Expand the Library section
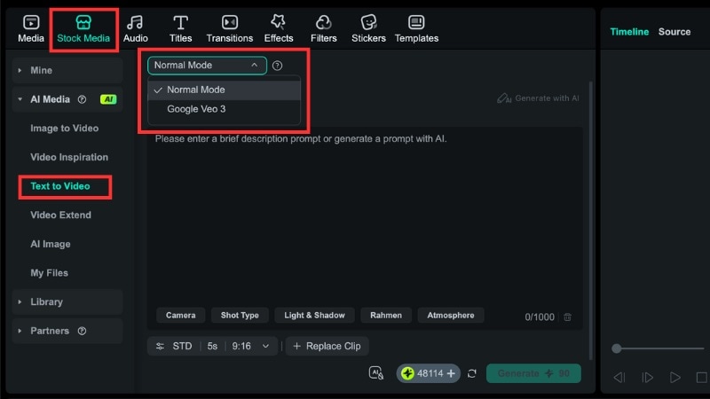Viewport: 710px width, 399px height. (x=67, y=301)
